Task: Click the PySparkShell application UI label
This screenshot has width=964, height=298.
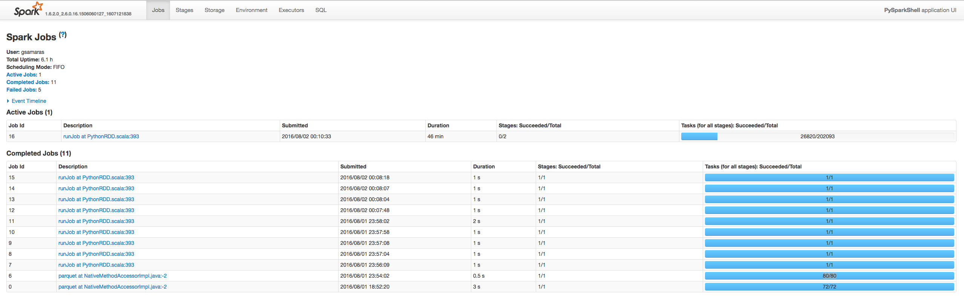Action: pyautogui.click(x=920, y=10)
